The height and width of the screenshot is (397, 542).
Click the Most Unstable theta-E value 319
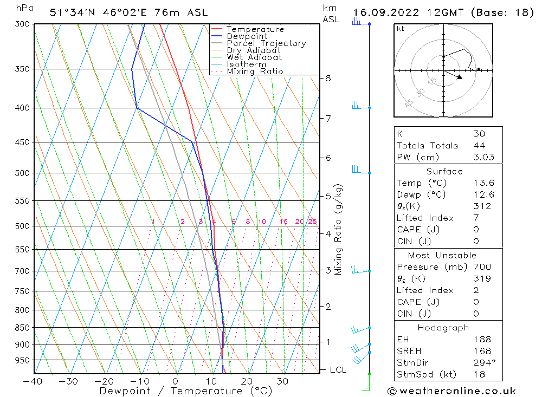tap(482, 278)
